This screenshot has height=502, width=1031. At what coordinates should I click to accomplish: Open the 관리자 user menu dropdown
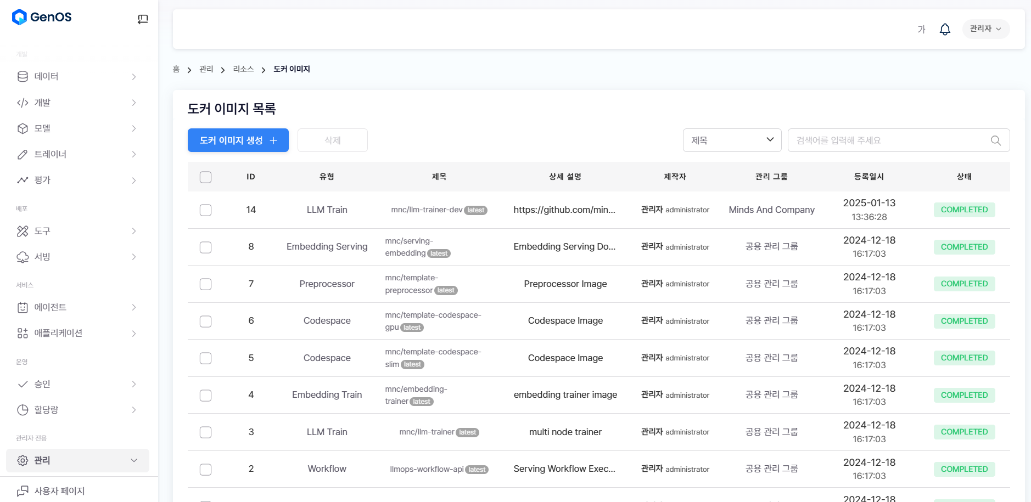pos(985,29)
